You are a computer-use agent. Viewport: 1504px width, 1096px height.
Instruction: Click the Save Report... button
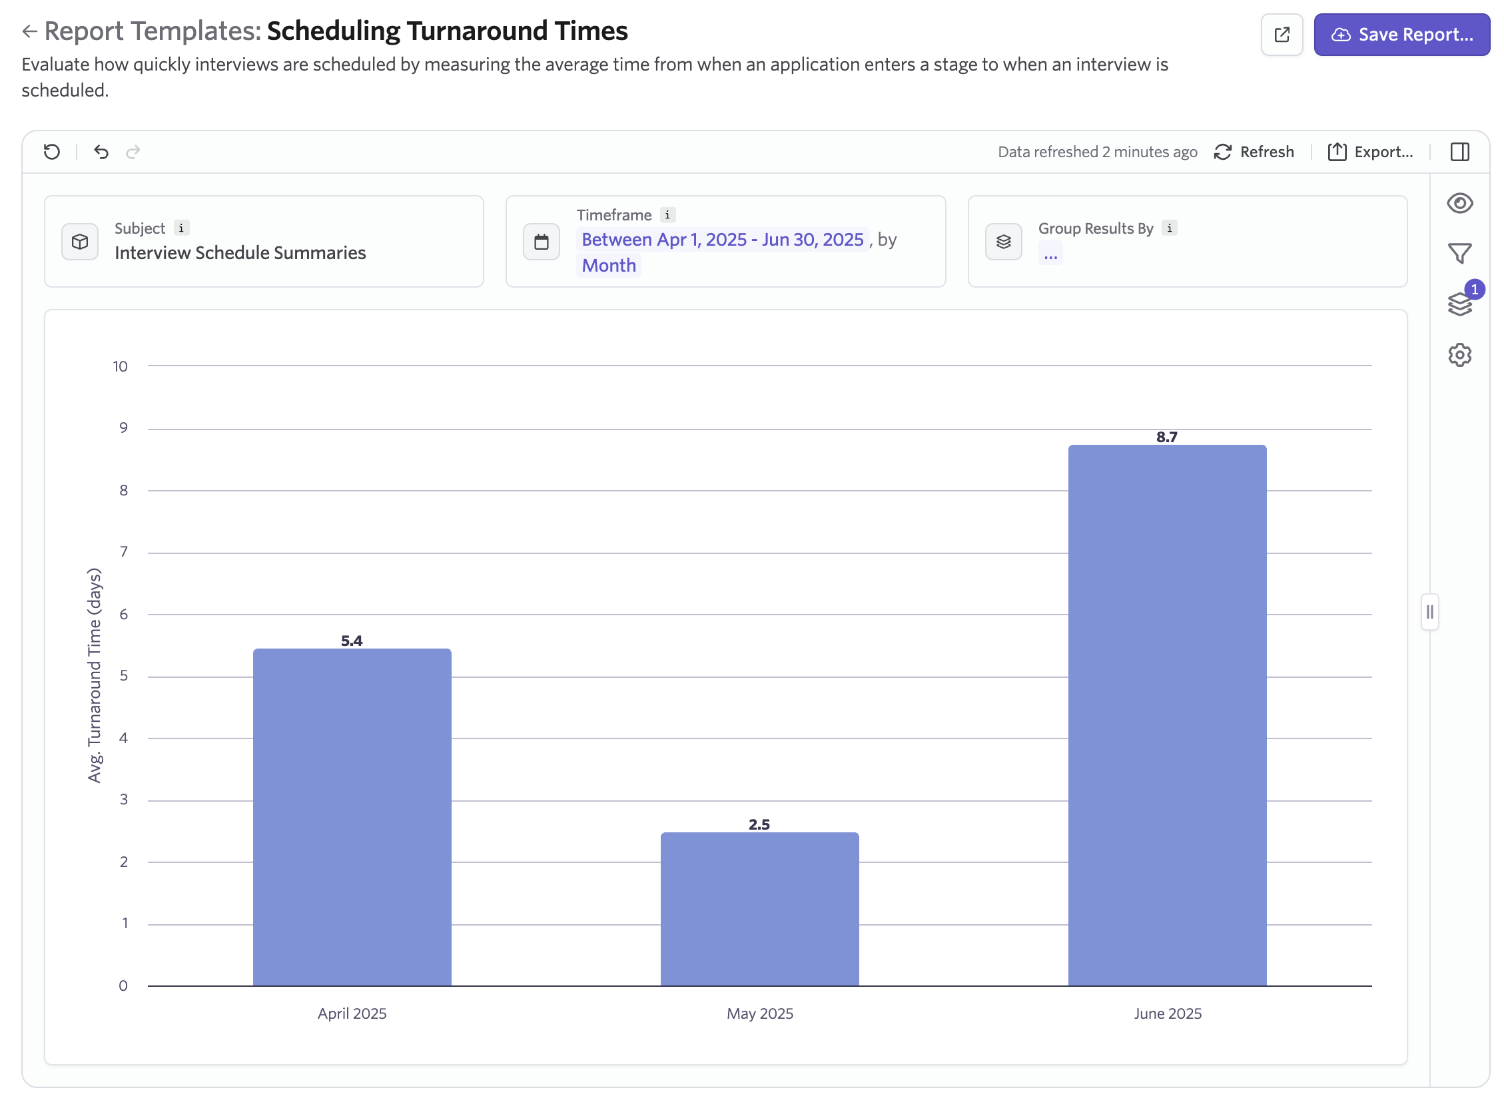1401,35
